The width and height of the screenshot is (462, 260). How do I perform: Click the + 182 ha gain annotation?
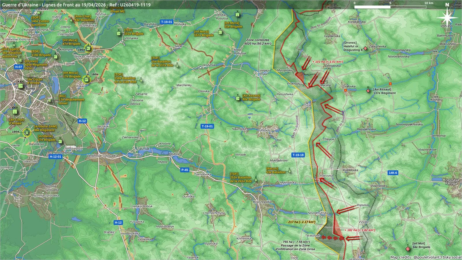point(360,230)
